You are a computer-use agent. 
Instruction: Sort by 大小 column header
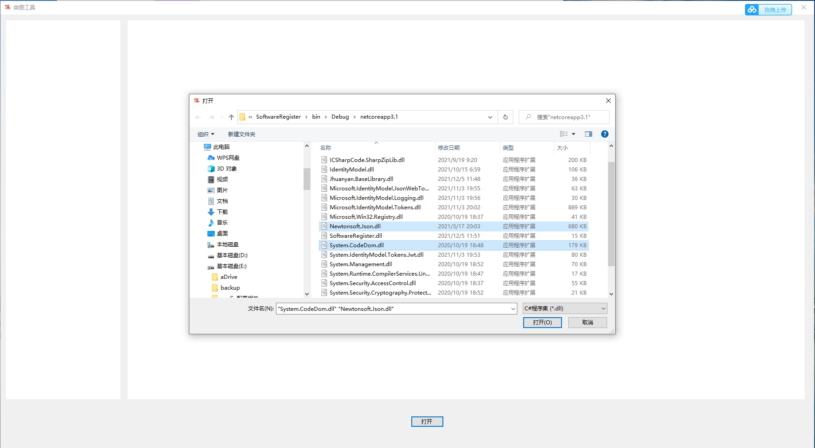(572, 148)
